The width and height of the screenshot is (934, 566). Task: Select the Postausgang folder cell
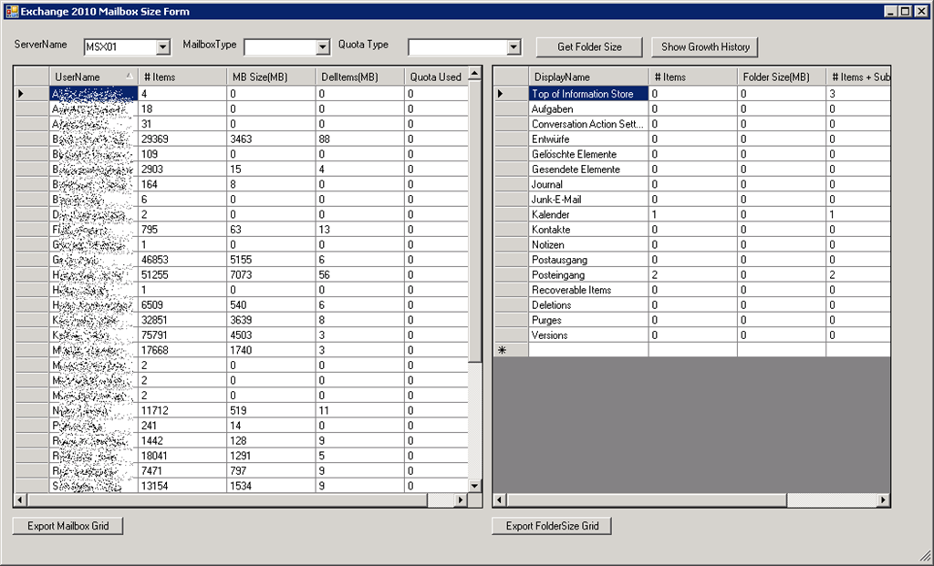coord(588,260)
